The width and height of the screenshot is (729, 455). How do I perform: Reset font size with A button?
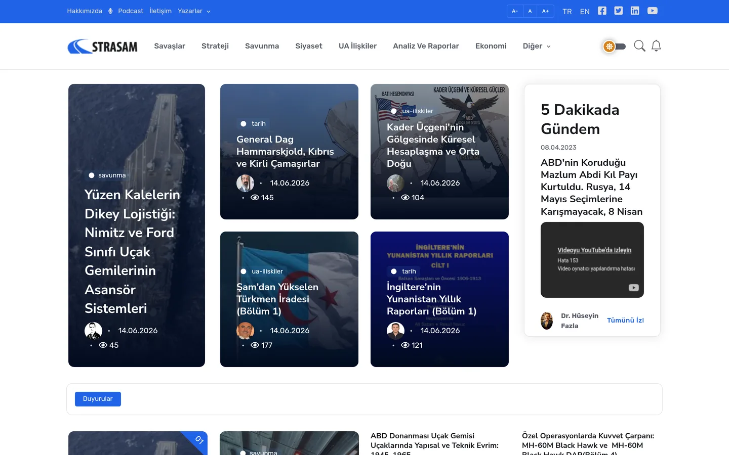click(530, 11)
